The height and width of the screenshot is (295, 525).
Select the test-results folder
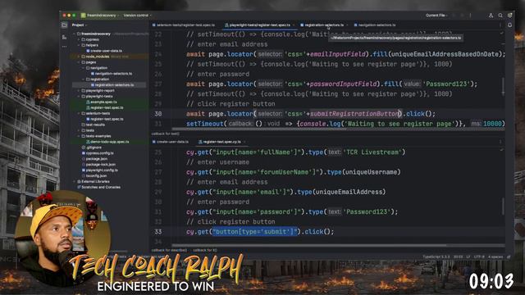tap(93, 125)
